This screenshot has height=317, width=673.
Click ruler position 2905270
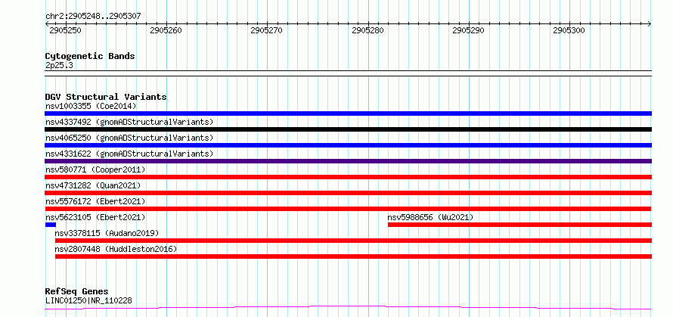pyautogui.click(x=267, y=30)
